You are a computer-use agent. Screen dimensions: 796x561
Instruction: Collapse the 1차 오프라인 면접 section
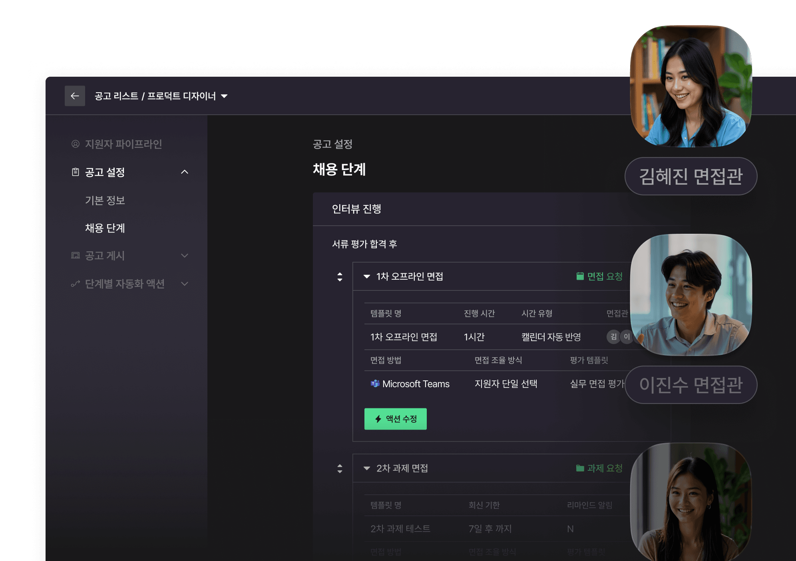click(x=366, y=276)
